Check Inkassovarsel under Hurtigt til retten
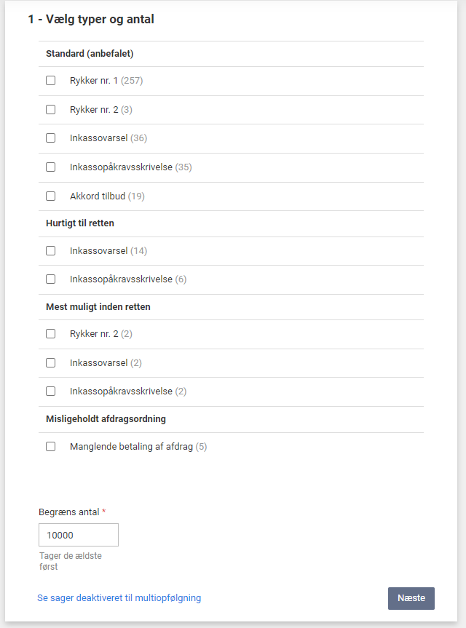 click(x=50, y=250)
